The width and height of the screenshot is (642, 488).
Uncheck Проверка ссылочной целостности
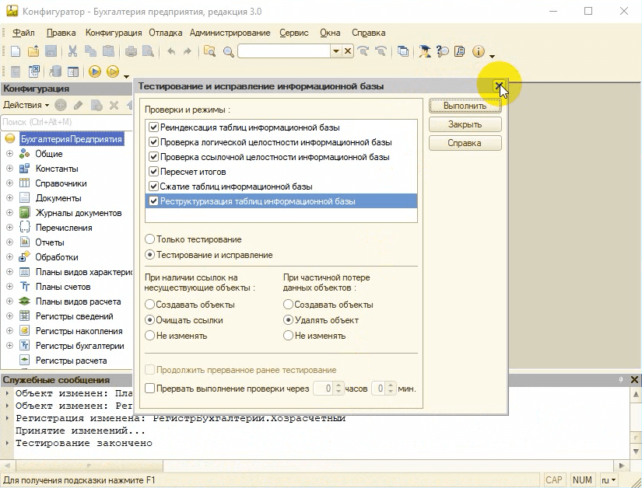click(x=153, y=156)
